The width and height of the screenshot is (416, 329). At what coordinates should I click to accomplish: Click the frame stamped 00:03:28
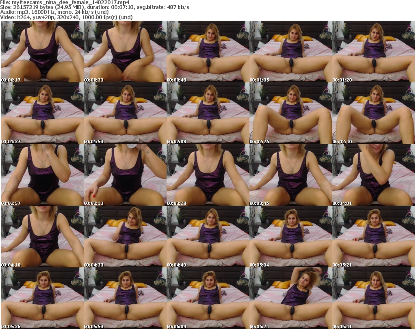208,175
